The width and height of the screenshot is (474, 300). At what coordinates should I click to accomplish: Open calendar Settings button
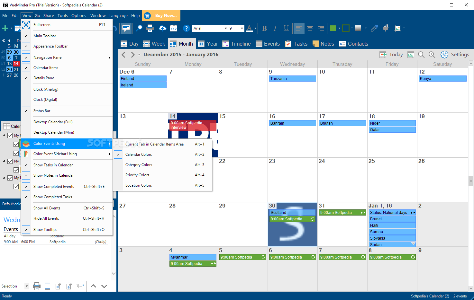pos(455,55)
